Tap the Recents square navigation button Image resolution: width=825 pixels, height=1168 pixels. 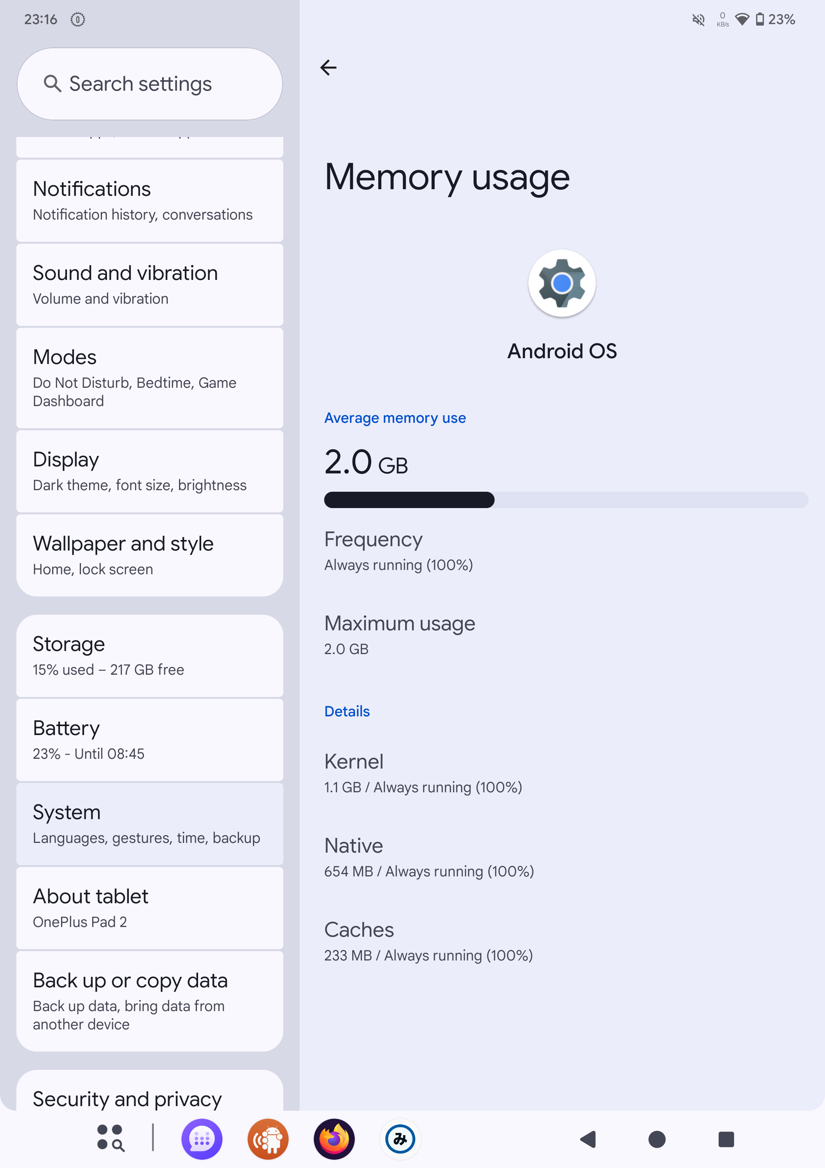pos(726,1139)
